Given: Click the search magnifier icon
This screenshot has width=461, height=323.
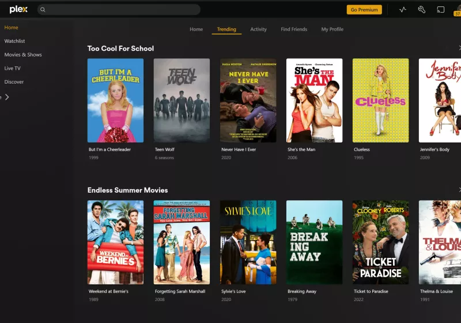Looking at the screenshot, I should [x=43, y=10].
